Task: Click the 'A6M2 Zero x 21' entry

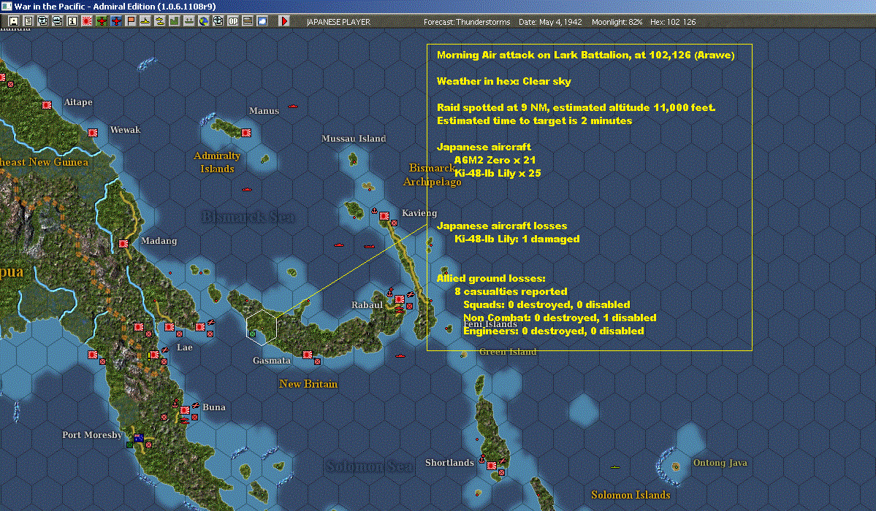Action: pyautogui.click(x=495, y=161)
